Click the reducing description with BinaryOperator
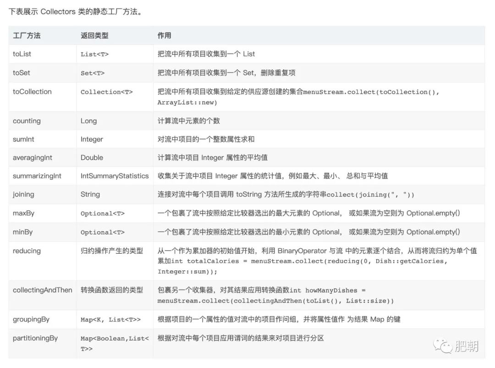 [317, 261]
